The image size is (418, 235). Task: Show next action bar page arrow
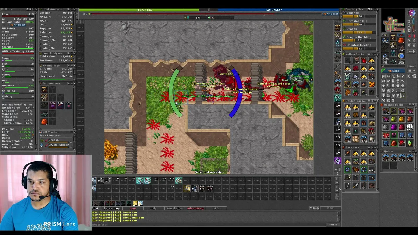tap(337, 179)
